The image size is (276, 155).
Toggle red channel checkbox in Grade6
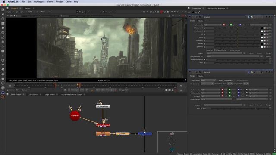tap(224, 25)
